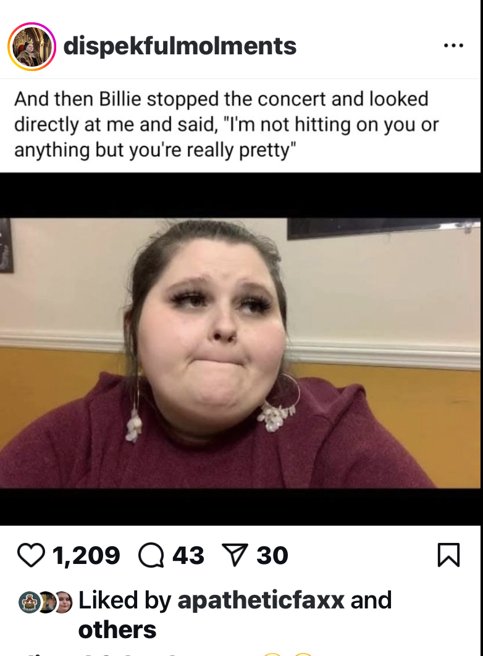View dispekfulmolments profile picture story
This screenshot has height=656, width=483.
(x=31, y=46)
